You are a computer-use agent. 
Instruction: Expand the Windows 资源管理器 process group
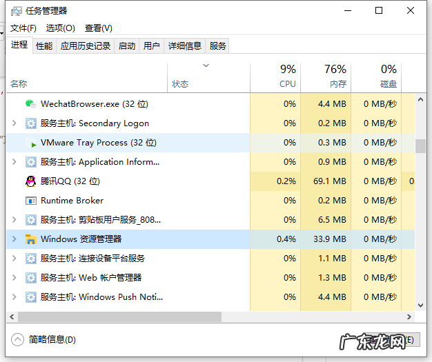[x=14, y=239]
